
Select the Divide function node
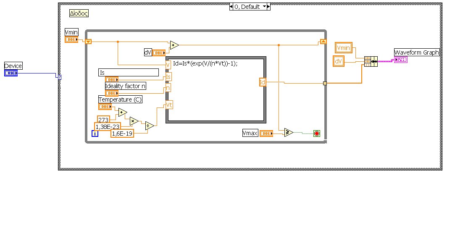coord(150,126)
